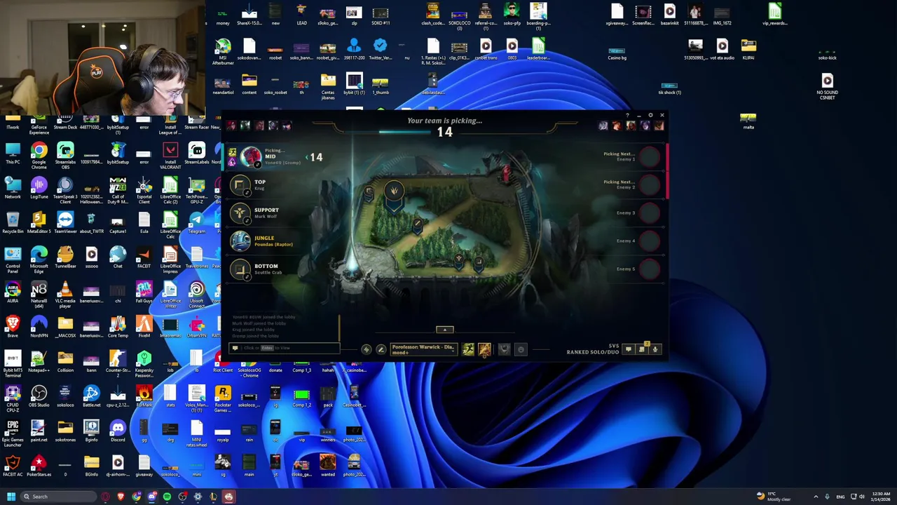Open Ubisoft Connect desktop shortcut
This screenshot has width=897, height=505.
click(x=196, y=295)
